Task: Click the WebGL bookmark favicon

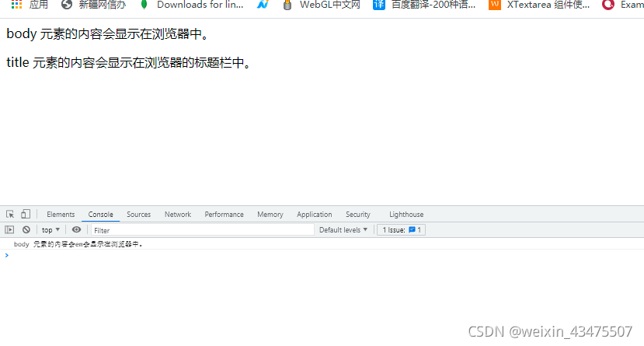Action: tap(287, 5)
